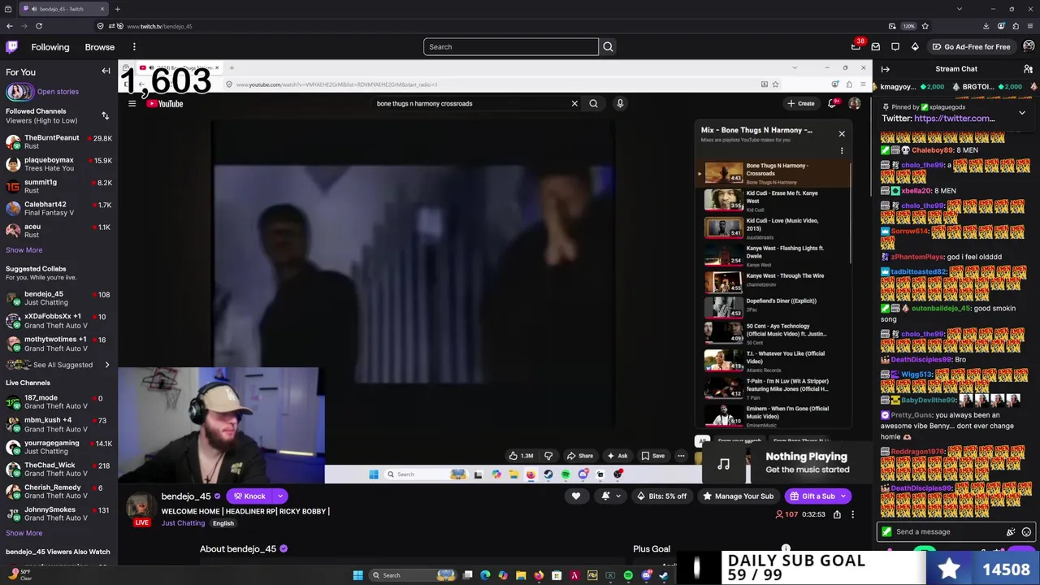Clear the YouTube search query

574,103
